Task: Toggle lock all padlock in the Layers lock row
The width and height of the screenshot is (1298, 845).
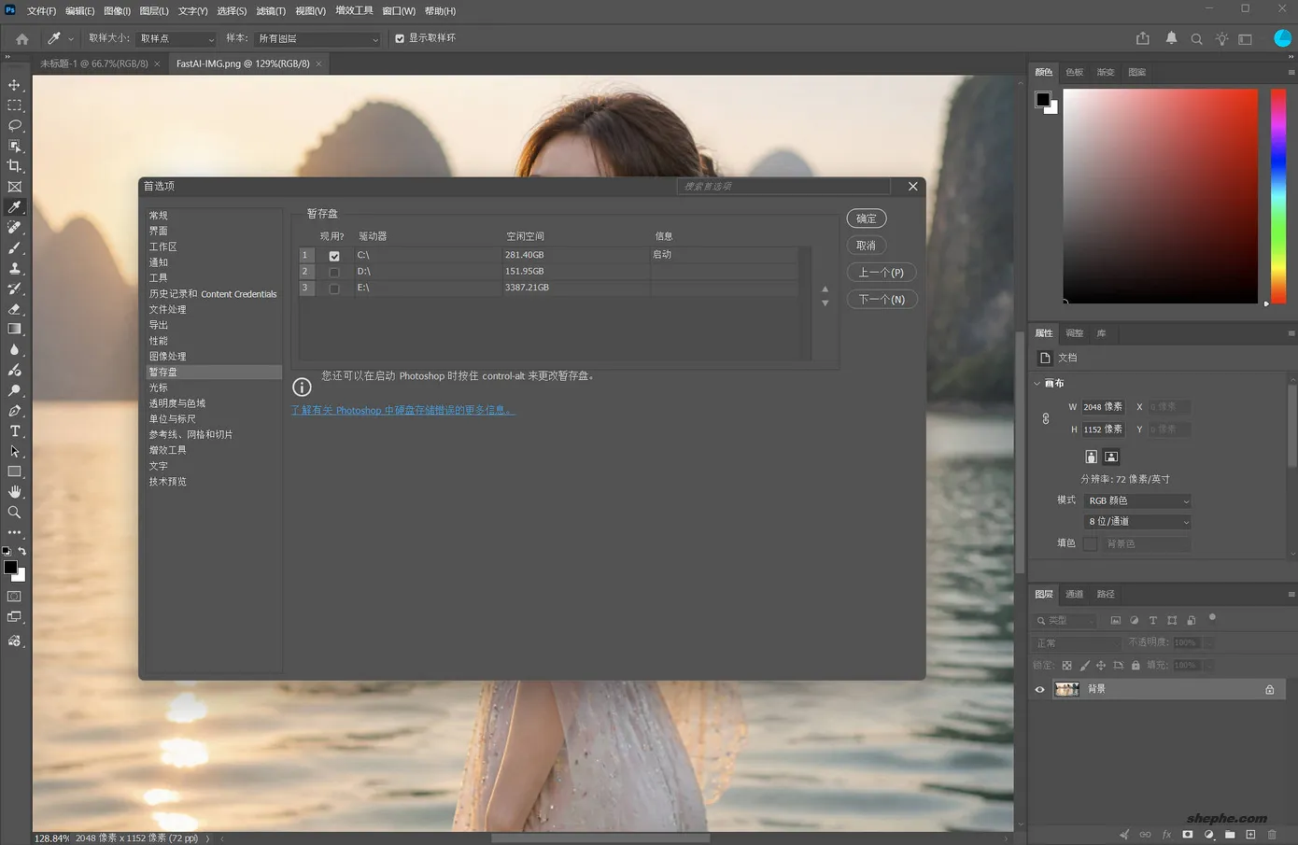Action: (x=1136, y=666)
